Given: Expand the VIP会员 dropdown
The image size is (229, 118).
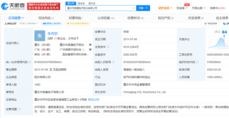Looking at the screenshot, I should pos(165,8).
